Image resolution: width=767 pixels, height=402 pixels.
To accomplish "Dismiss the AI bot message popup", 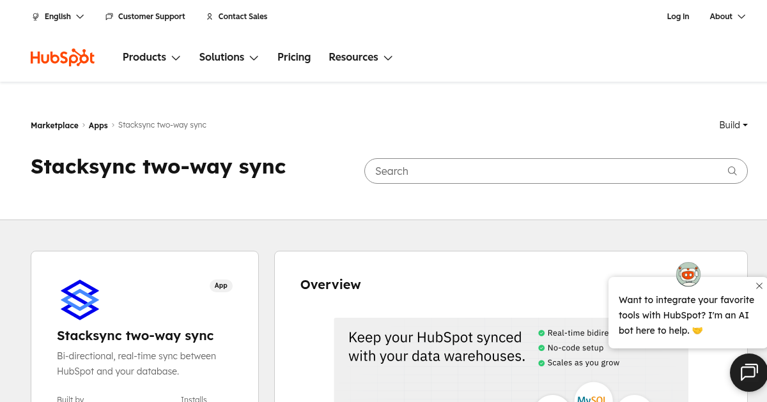I will pos(759,286).
